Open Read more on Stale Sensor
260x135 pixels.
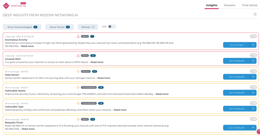coord(104,78)
